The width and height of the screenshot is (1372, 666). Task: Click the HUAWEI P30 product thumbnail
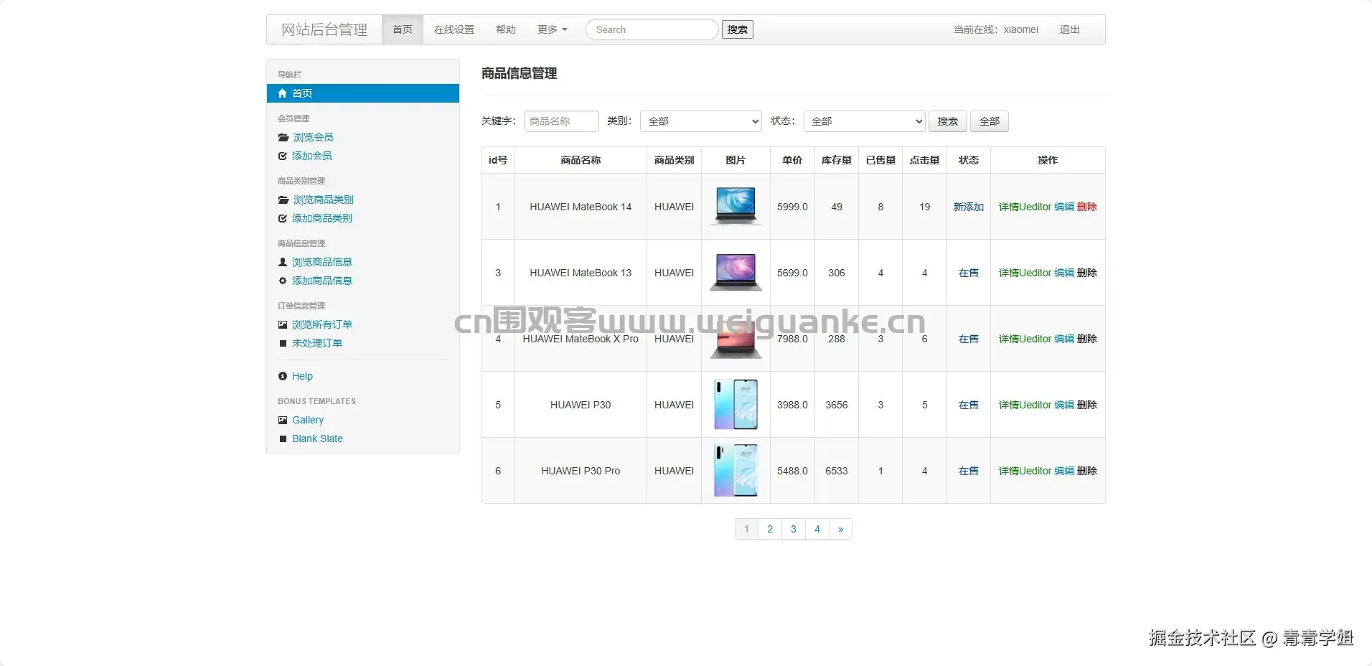[736, 404]
